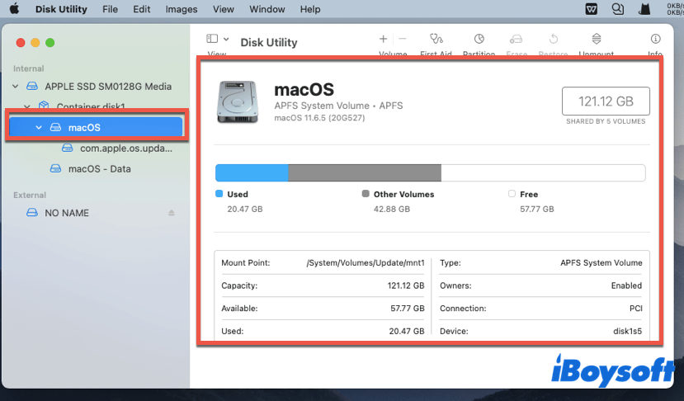Collapse the macOS volume disclosure chevron
Image resolution: width=684 pixels, height=401 pixels.
click(39, 127)
